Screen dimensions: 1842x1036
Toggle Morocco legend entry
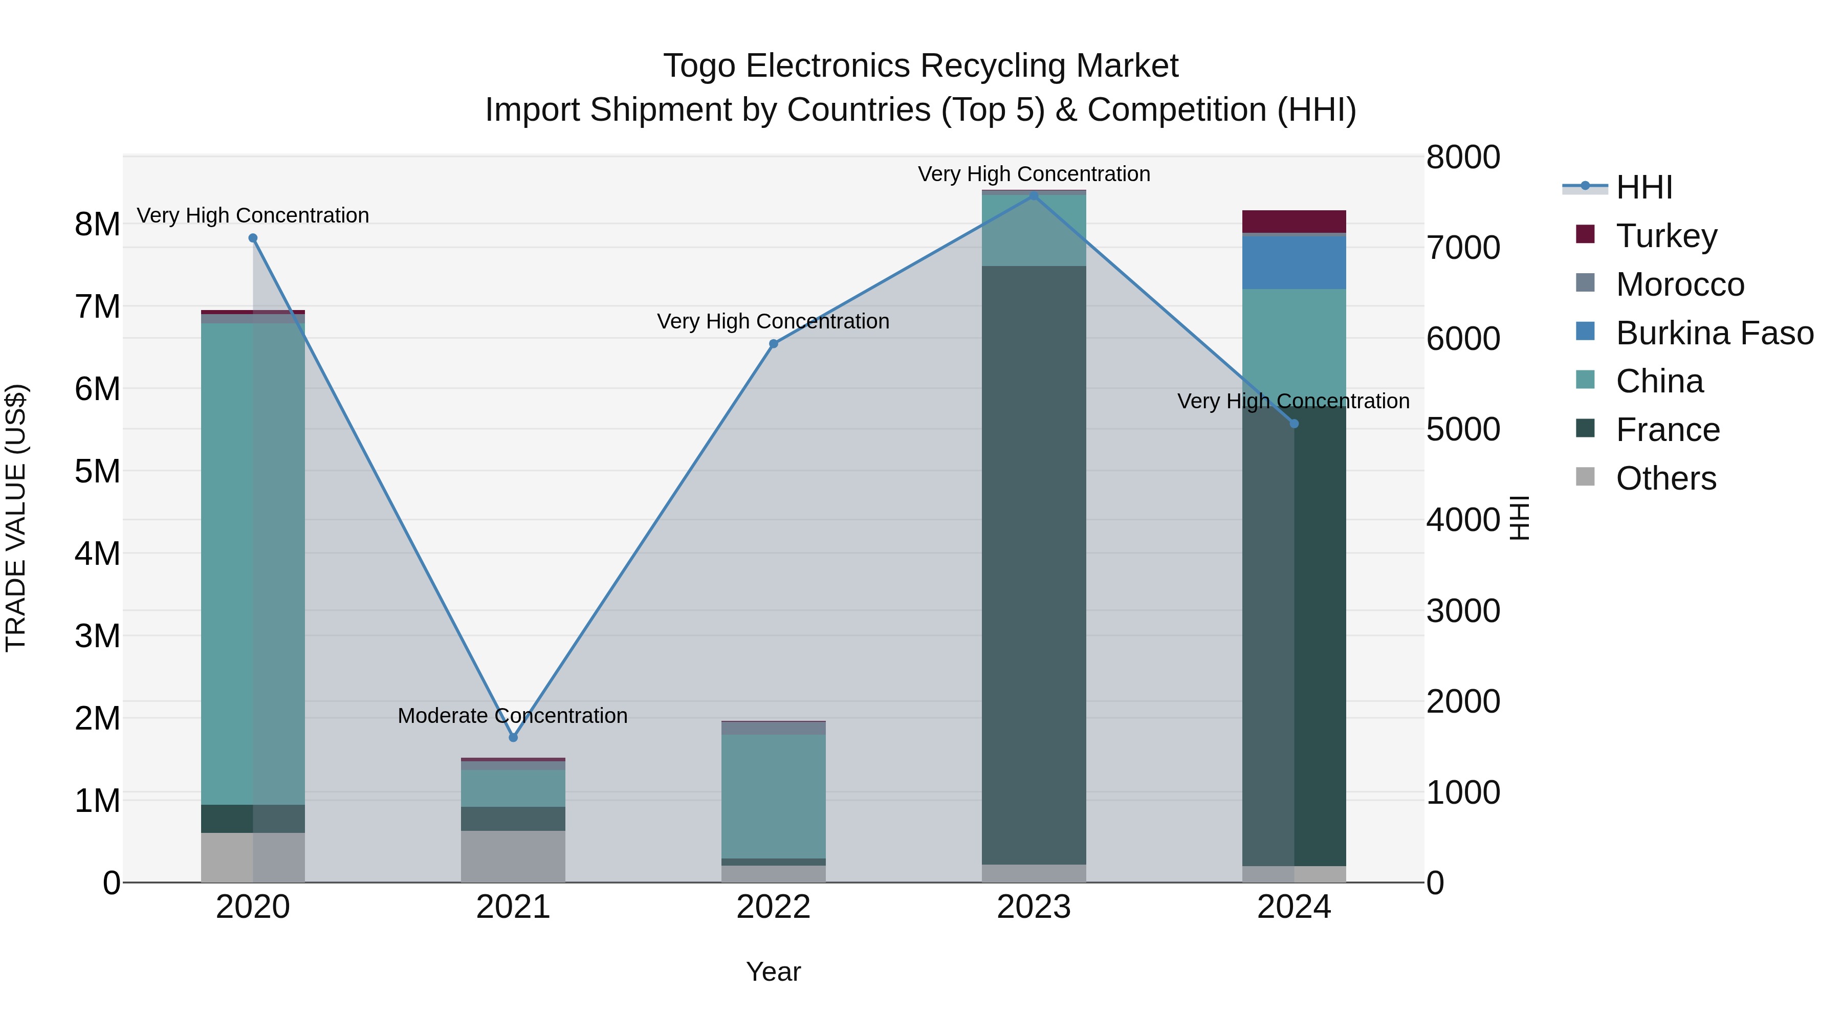(1660, 284)
